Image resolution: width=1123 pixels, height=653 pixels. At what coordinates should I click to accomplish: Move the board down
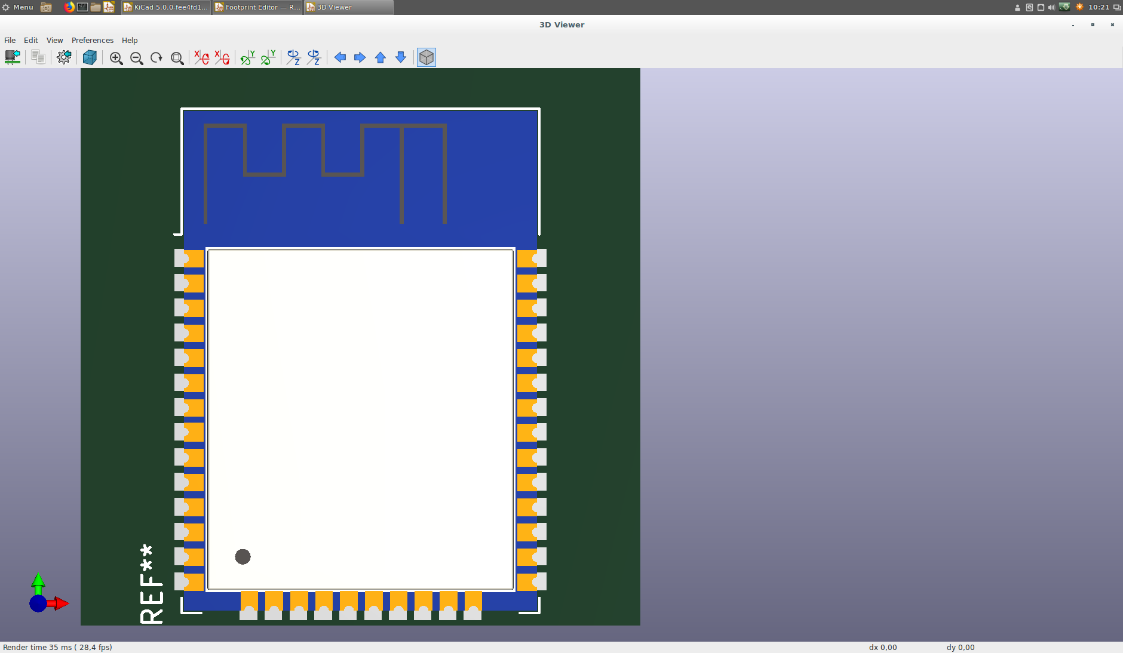tap(399, 57)
